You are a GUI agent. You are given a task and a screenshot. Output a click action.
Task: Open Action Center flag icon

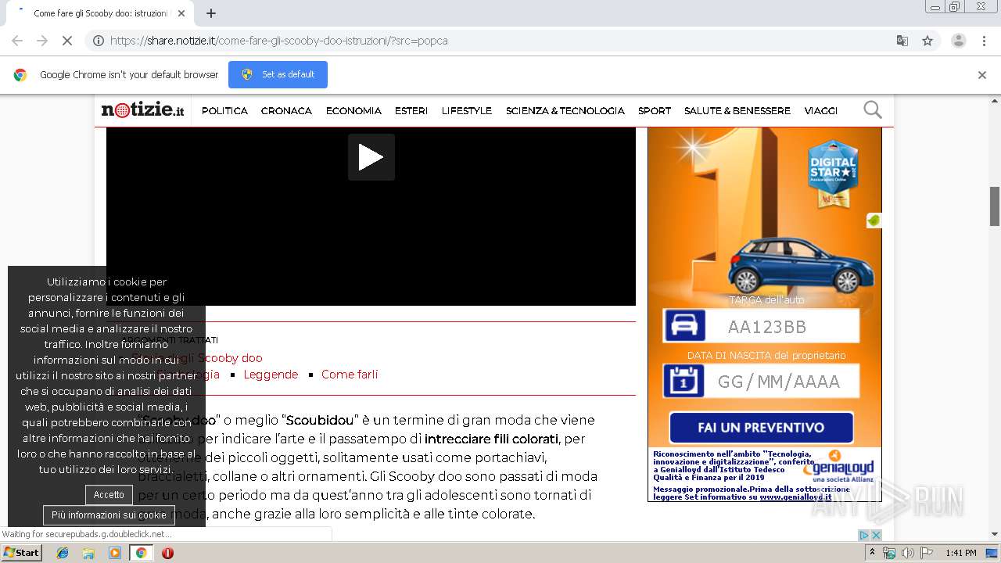click(926, 553)
